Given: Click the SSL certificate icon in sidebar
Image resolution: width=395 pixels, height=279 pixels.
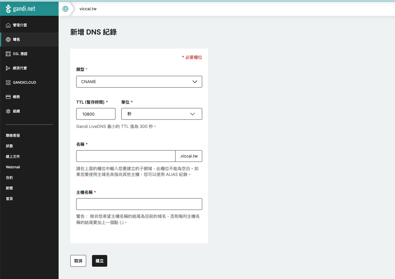Looking at the screenshot, I should (8, 54).
